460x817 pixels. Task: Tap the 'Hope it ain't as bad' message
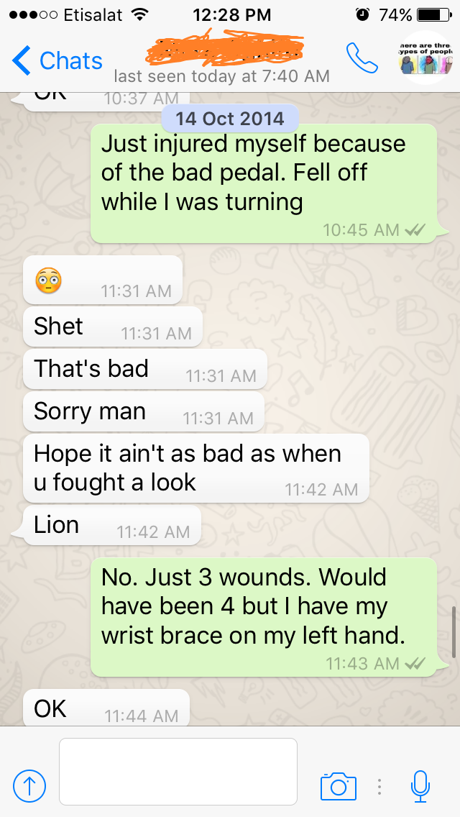click(x=196, y=468)
